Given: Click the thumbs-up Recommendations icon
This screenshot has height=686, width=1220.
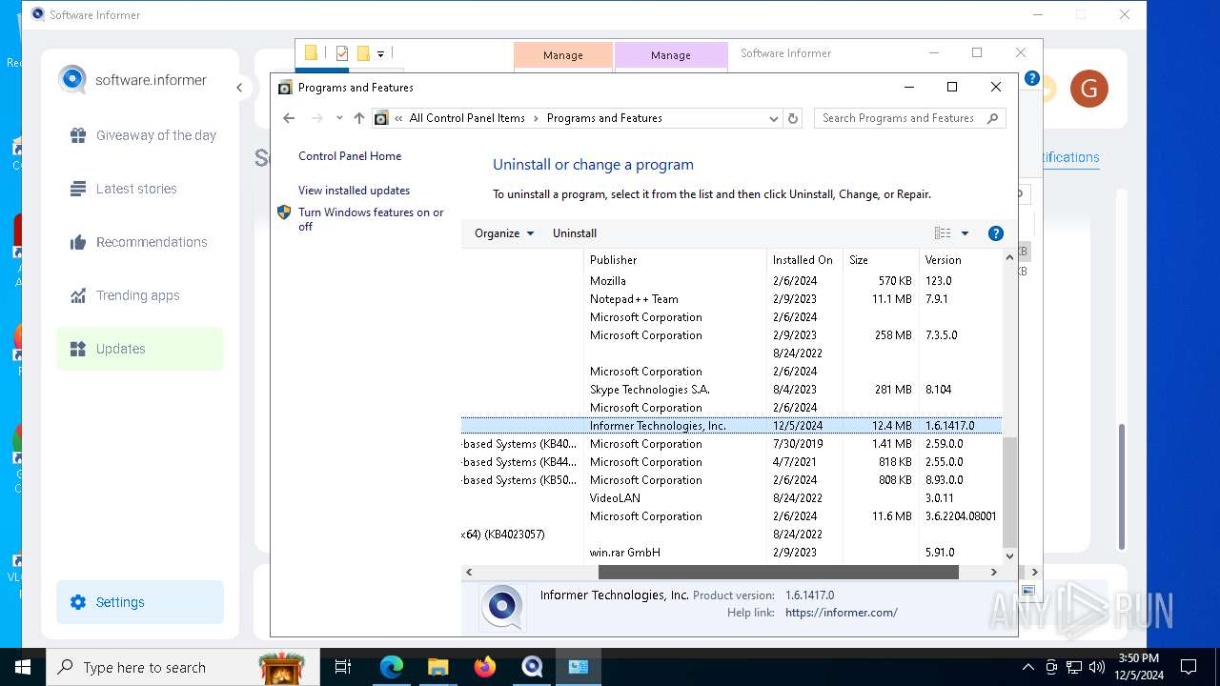Looking at the screenshot, I should tap(78, 242).
